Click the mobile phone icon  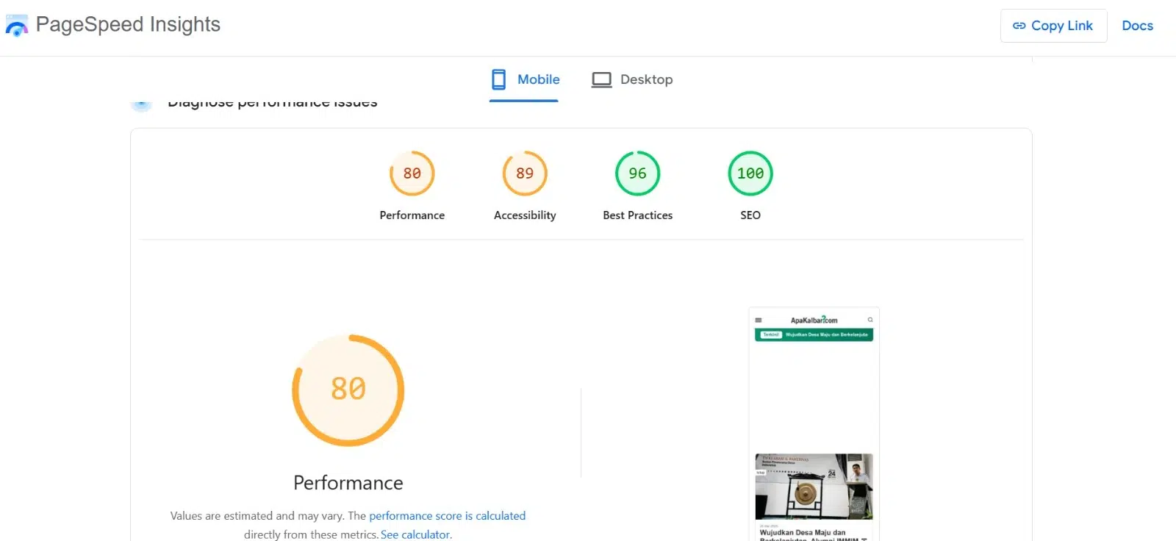pos(499,79)
